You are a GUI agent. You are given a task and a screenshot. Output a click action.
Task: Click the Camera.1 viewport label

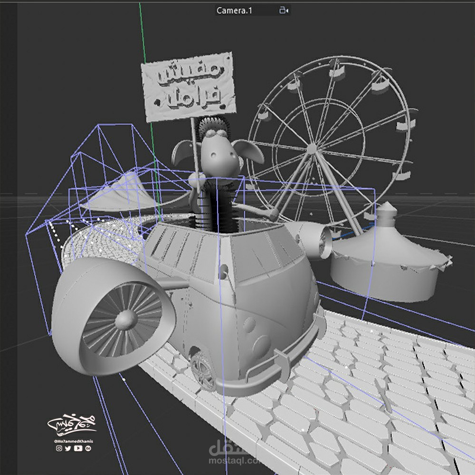coord(234,10)
